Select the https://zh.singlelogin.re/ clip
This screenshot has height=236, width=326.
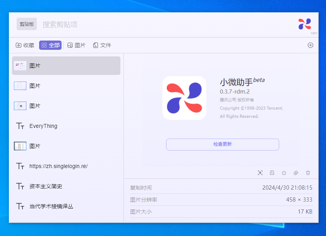point(66,166)
